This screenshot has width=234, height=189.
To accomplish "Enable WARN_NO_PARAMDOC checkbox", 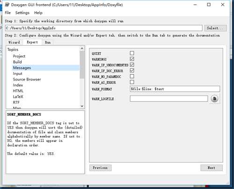I will (x=132, y=76).
